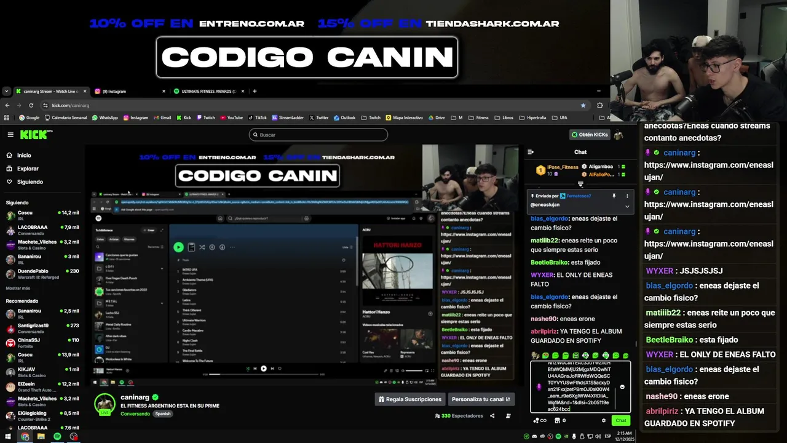
Task: Open the Drive bookmark
Action: [x=436, y=118]
